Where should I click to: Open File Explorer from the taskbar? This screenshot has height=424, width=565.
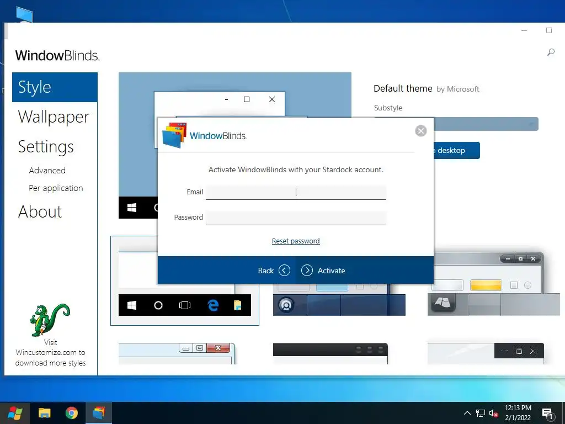[45, 413]
